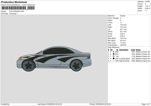The width and height of the screenshot is (151, 106).
Task: Select the Tajima machine value
Action: tap(123, 16)
